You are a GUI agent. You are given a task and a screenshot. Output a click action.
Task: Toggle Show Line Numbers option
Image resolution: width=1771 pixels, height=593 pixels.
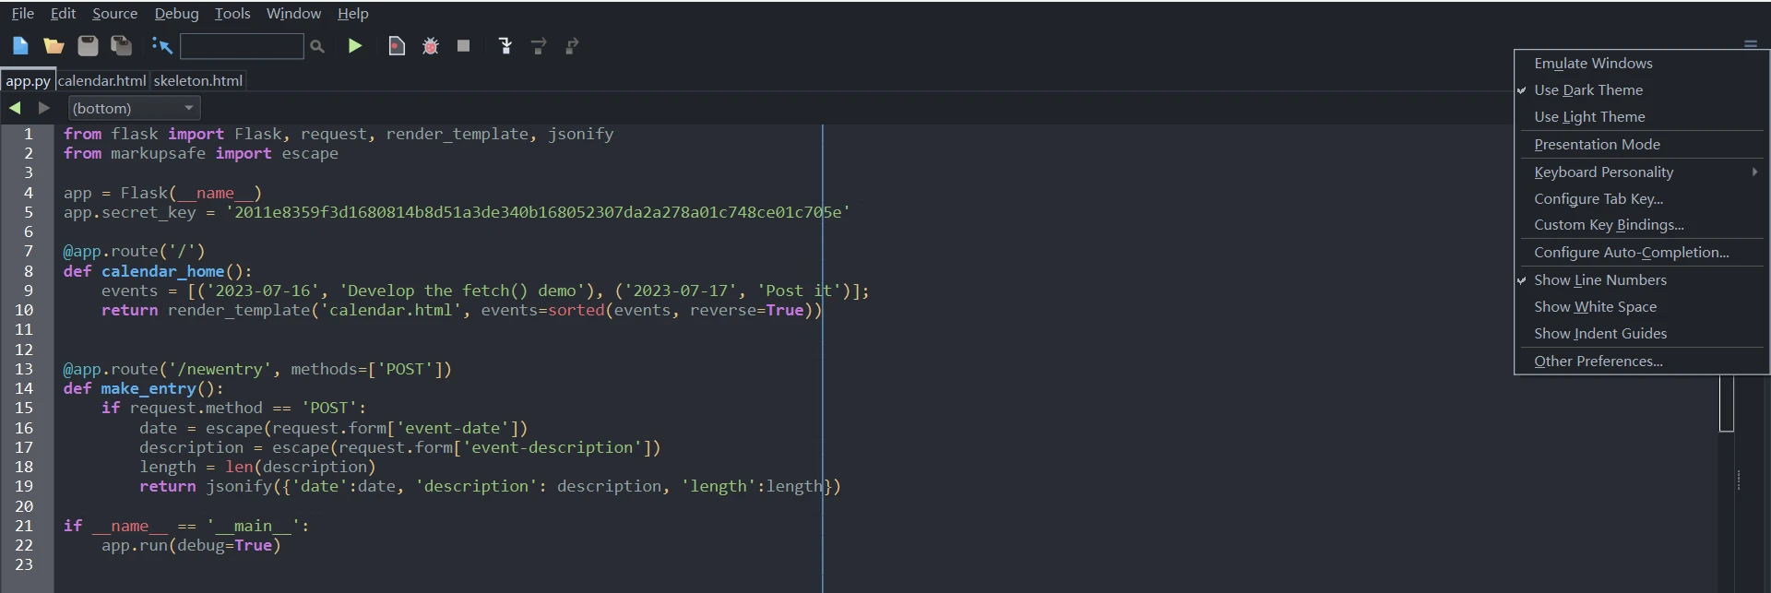click(1642, 280)
